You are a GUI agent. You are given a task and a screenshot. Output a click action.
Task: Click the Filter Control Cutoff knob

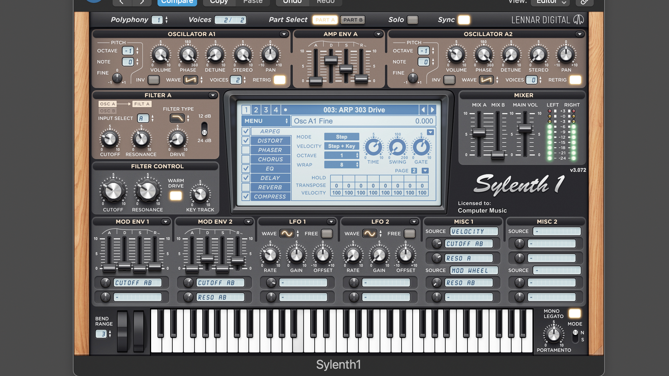[113, 191]
